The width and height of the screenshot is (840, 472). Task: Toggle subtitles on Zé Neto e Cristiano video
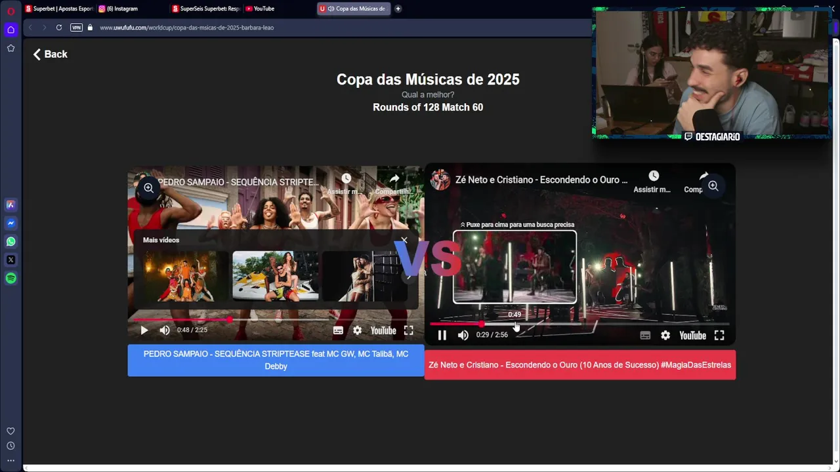click(x=645, y=335)
